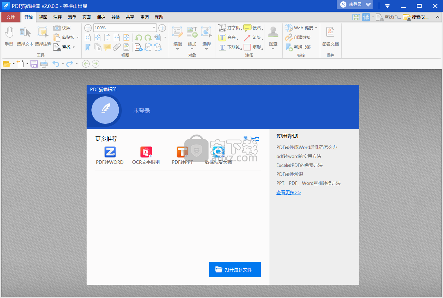
Task: Expand the Edit (编辑) object dropdown
Action: pyautogui.click(x=178, y=49)
